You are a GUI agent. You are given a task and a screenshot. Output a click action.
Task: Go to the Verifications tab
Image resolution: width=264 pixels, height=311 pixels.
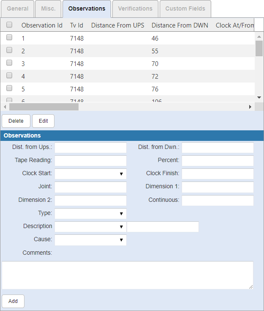pyautogui.click(x=135, y=9)
